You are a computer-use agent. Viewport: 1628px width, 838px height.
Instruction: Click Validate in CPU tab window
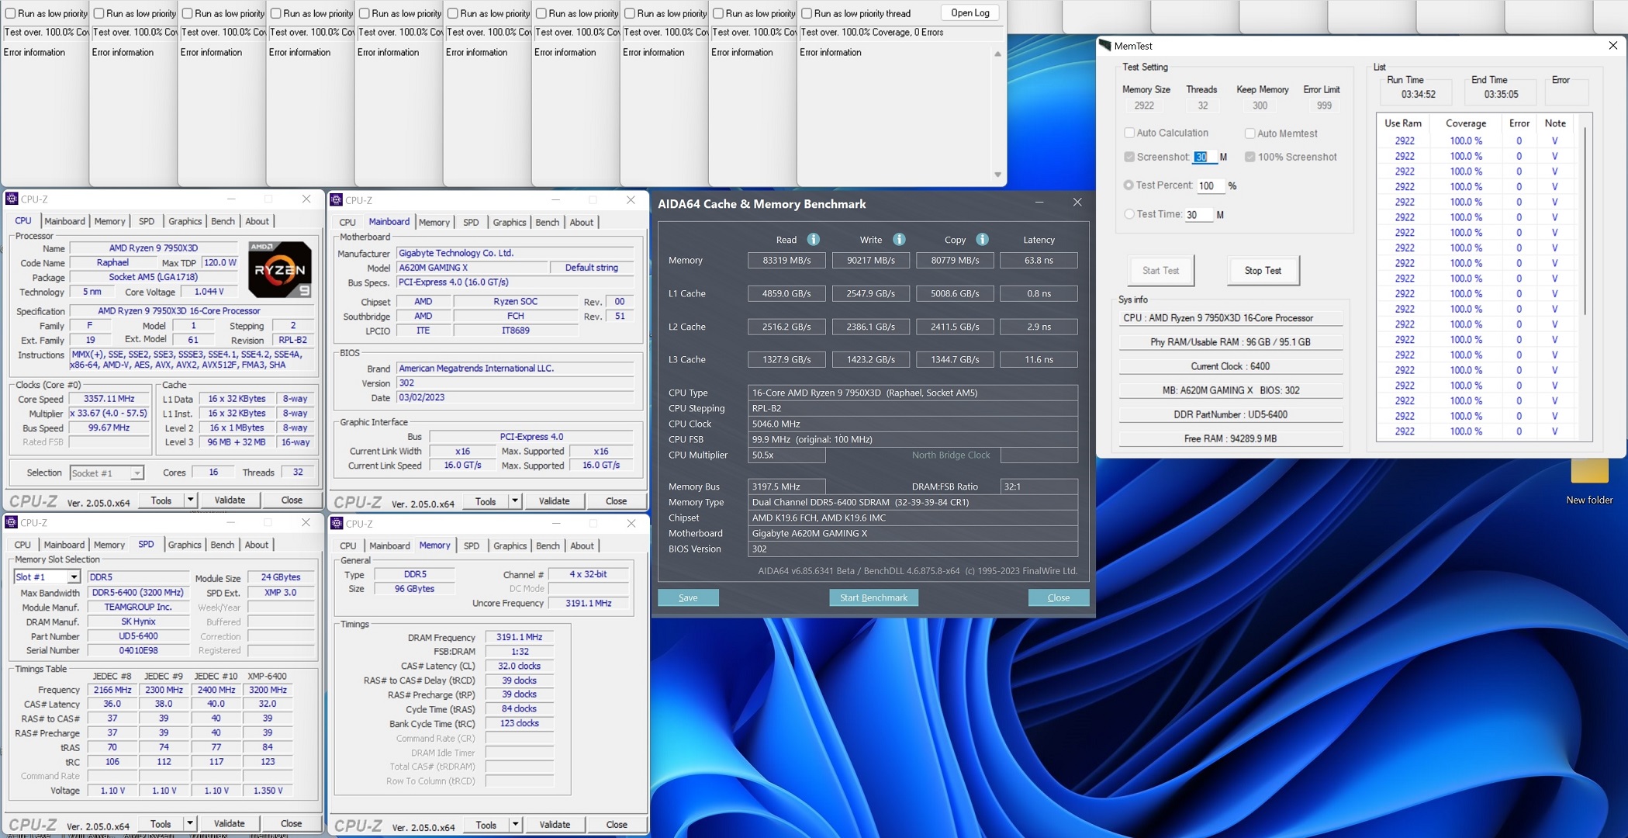coord(230,500)
